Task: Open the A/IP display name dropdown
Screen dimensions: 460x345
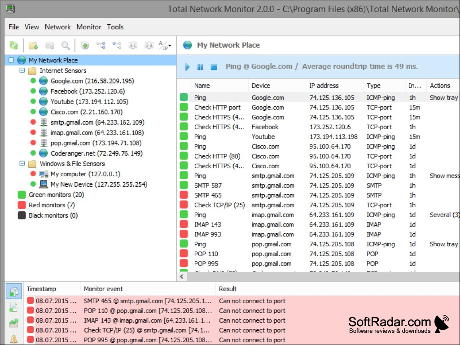Action: [165, 45]
